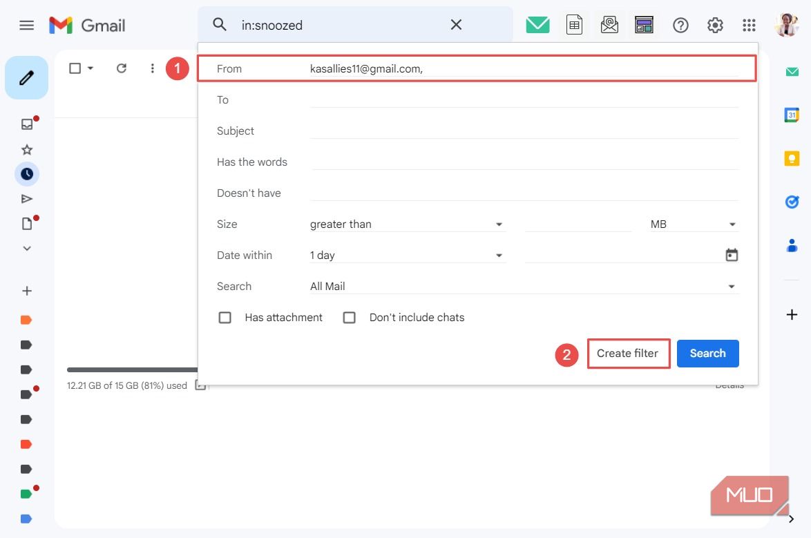The width and height of the screenshot is (811, 538).
Task: Open Google Keep side panel
Action: click(x=792, y=157)
